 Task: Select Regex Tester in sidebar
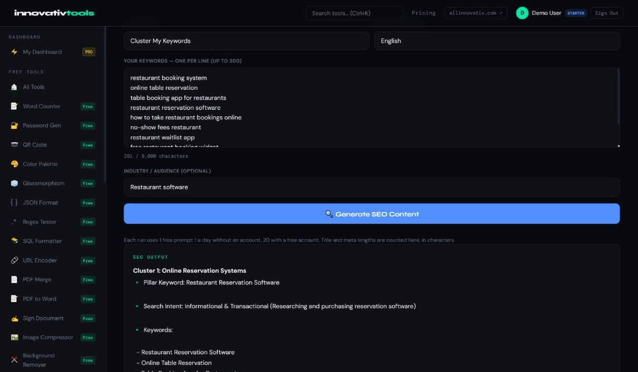coord(39,222)
